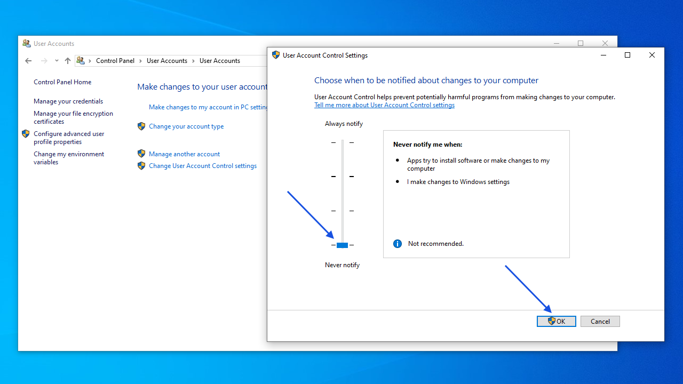Open Manage your file encryption certificates

pyautogui.click(x=73, y=117)
